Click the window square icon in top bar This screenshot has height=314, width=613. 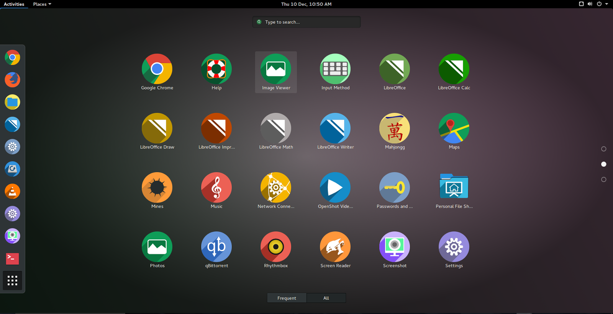581,4
